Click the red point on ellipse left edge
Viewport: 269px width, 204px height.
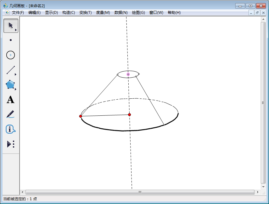click(81, 116)
